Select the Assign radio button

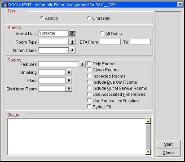(x=42, y=18)
